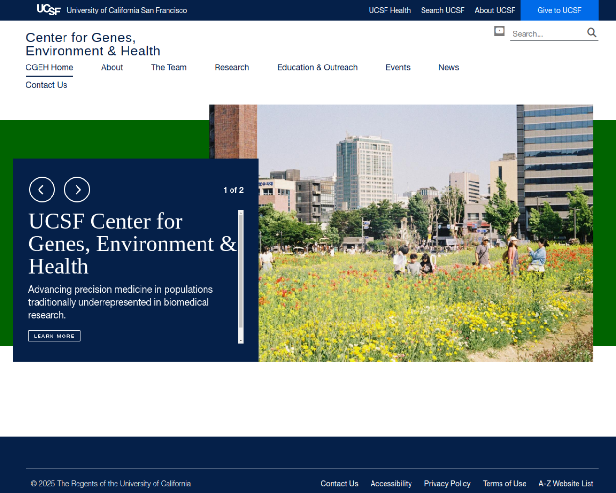Open Contact Us in main navigation

(x=46, y=85)
